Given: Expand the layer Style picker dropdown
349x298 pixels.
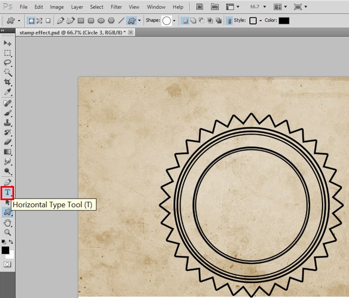Looking at the screenshot, I should (260, 21).
